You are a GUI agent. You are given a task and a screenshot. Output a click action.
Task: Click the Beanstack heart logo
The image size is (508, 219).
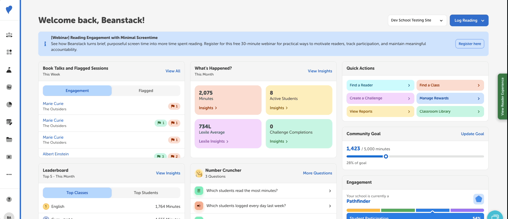pos(9,10)
